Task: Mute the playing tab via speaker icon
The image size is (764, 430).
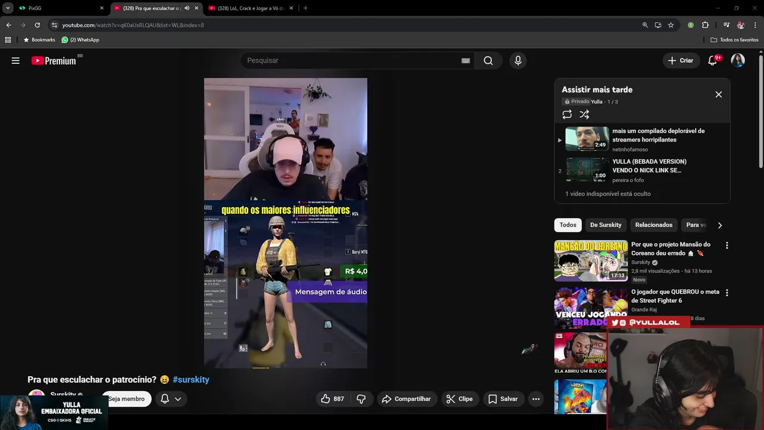Action: [187, 8]
